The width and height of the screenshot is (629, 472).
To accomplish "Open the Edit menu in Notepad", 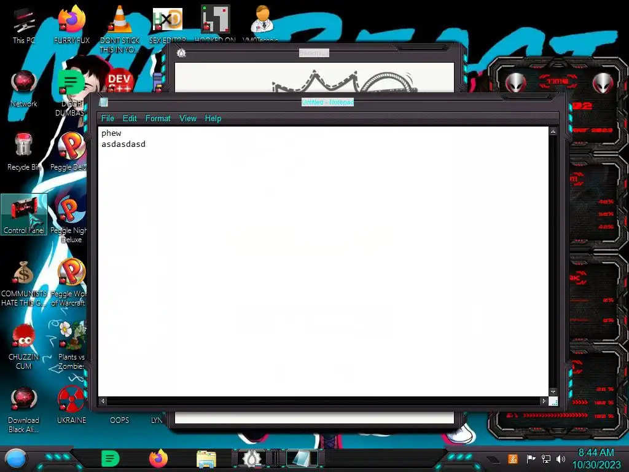I will click(x=130, y=119).
